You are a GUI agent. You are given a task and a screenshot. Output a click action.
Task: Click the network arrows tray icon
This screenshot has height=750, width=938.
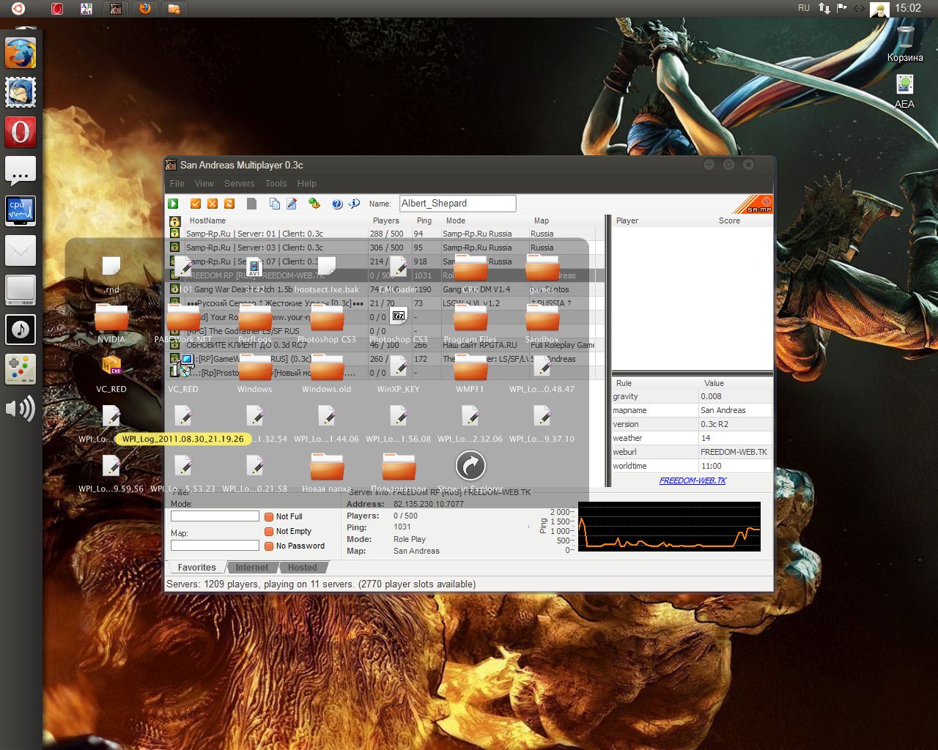click(824, 8)
